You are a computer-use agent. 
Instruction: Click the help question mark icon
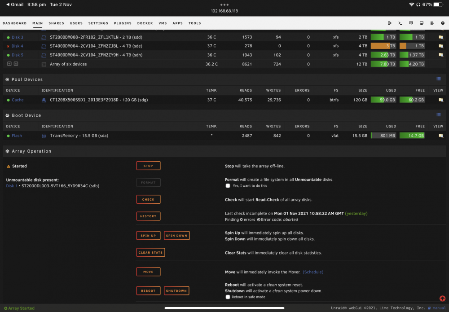tap(443, 23)
